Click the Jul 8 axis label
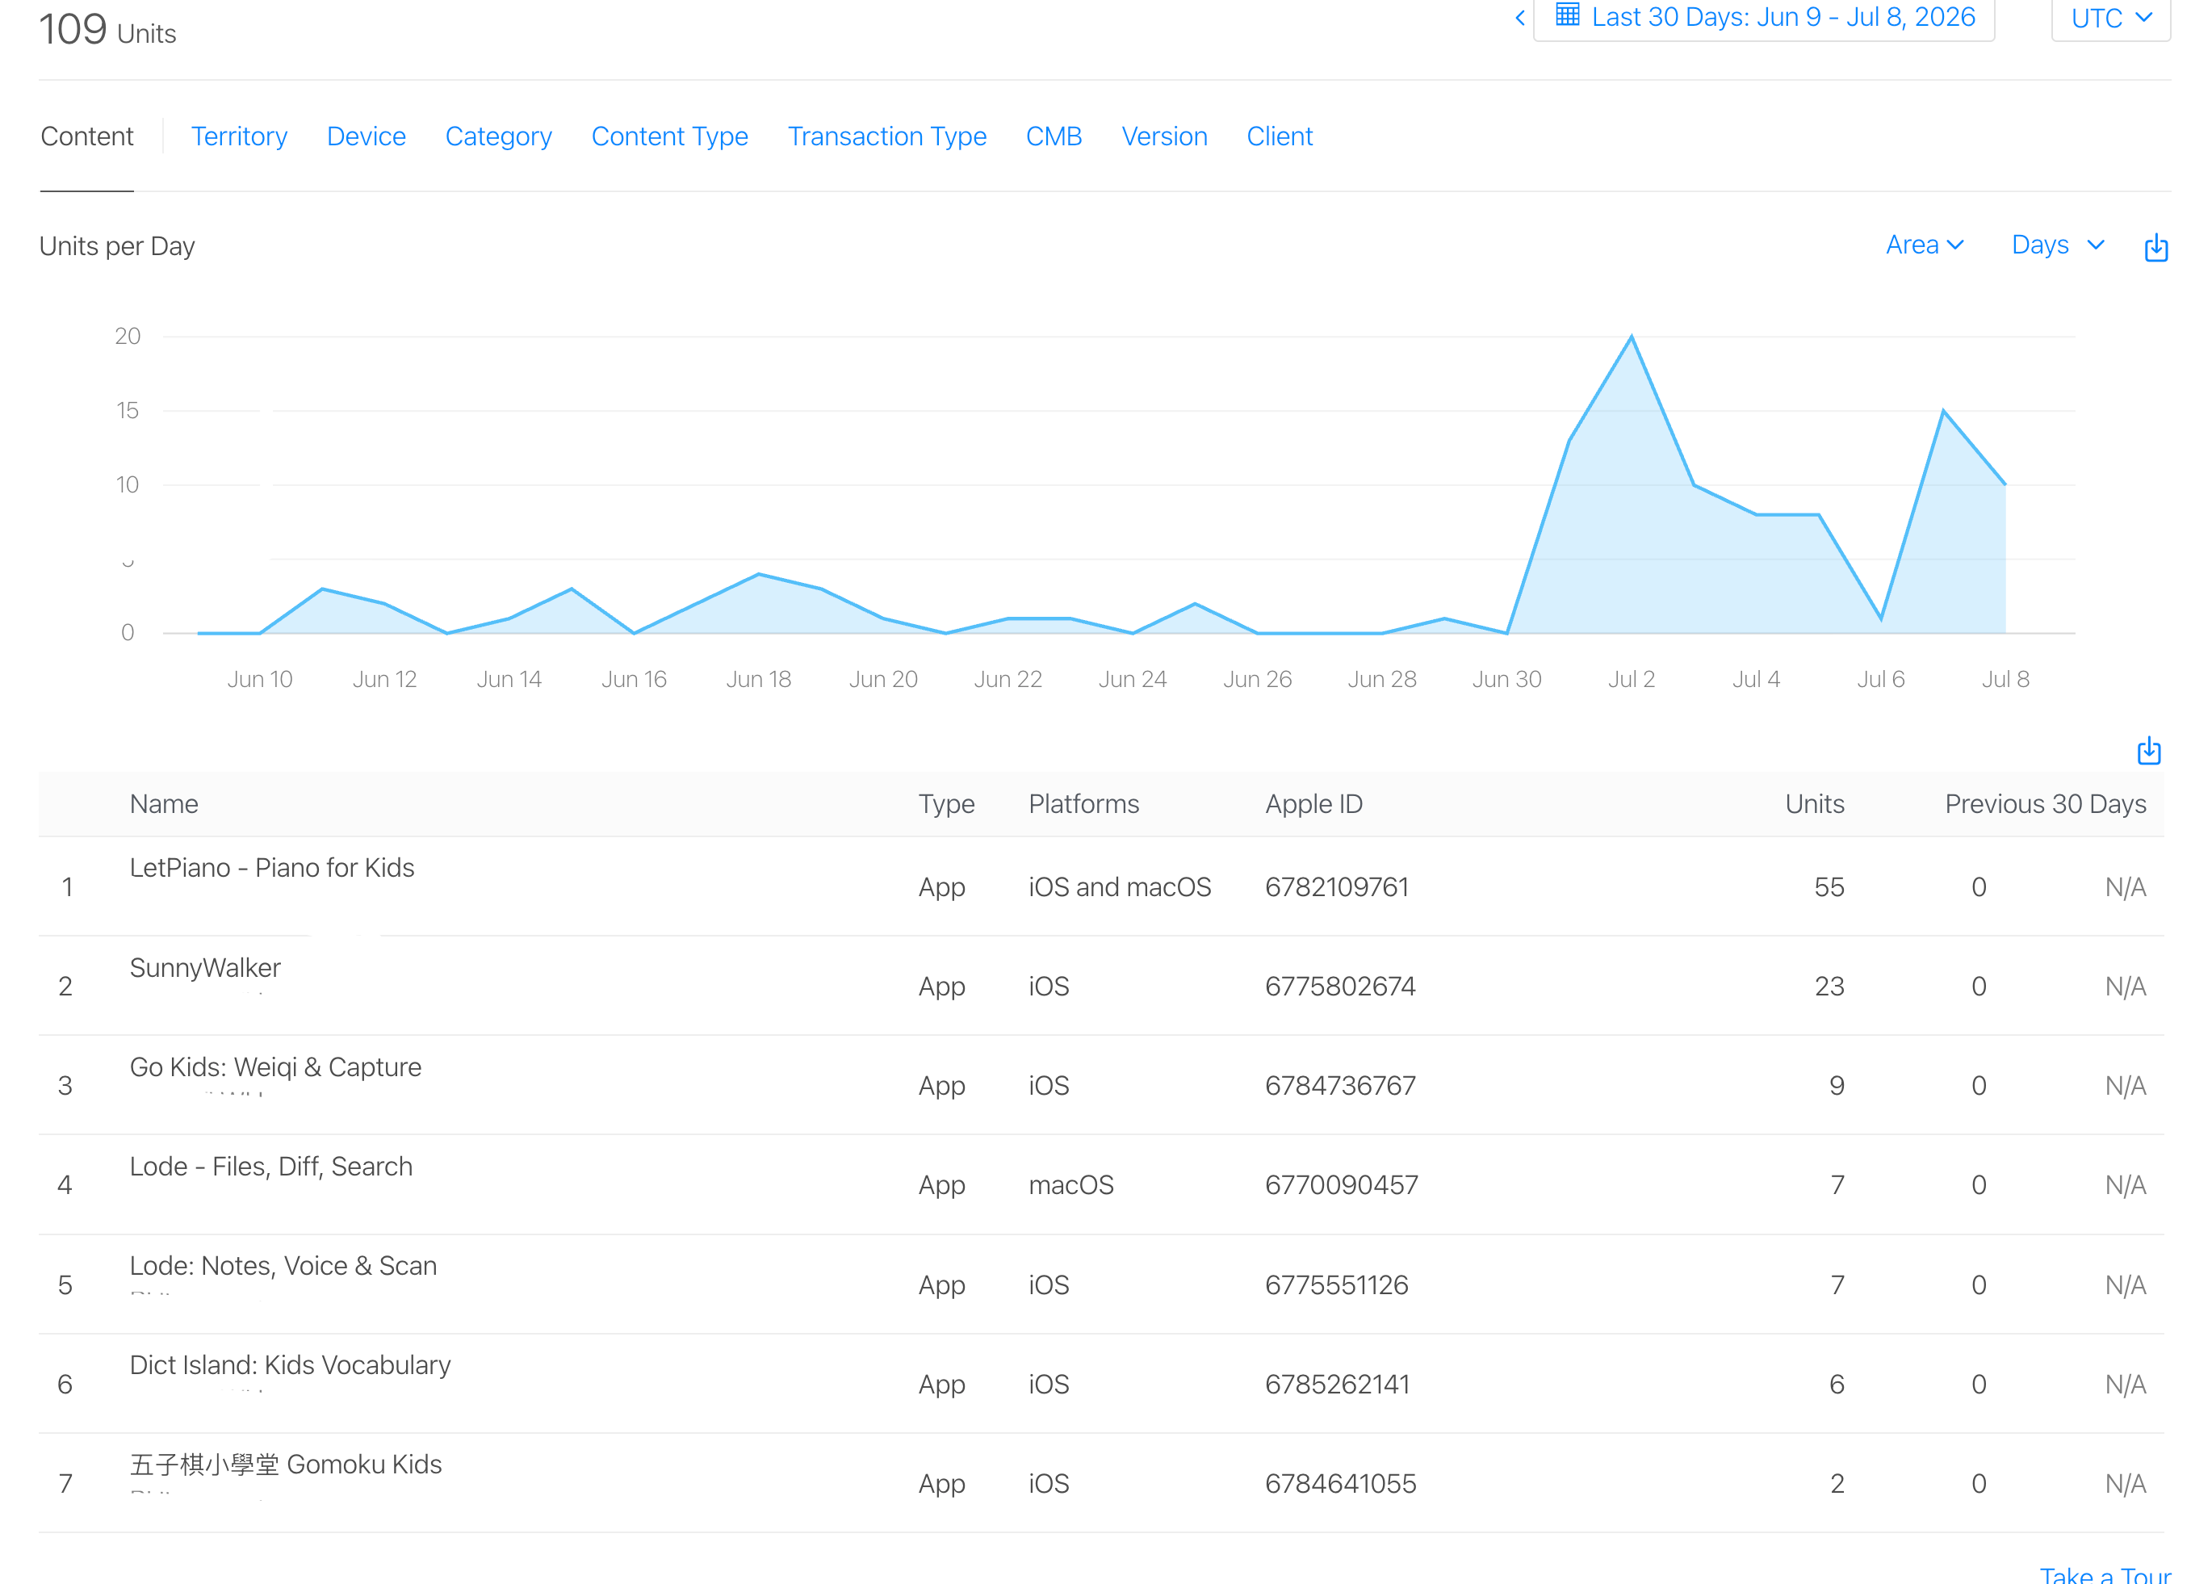The width and height of the screenshot is (2191, 1584). [x=2005, y=679]
